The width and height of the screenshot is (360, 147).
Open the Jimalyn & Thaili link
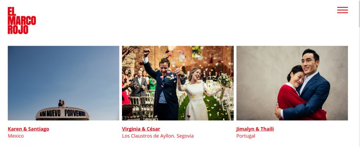[255, 129]
